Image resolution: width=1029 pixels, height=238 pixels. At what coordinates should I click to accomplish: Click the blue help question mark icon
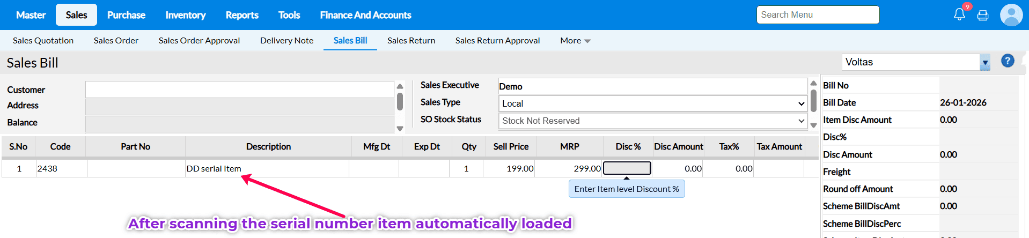pos(1008,61)
